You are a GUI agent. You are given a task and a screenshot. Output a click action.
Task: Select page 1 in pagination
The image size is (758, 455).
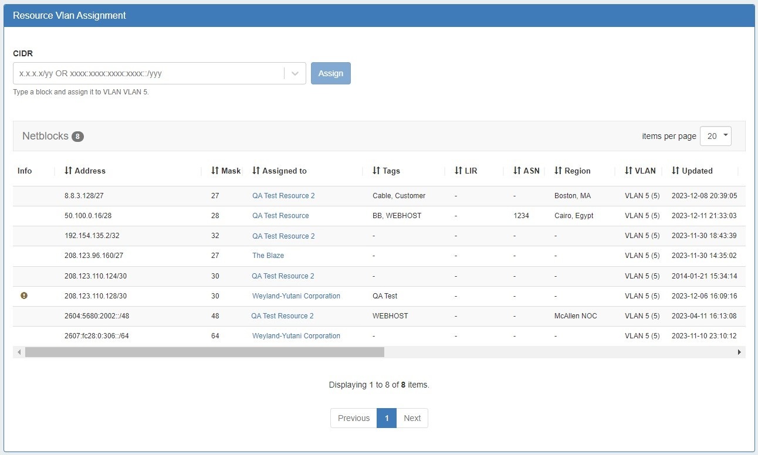point(387,418)
